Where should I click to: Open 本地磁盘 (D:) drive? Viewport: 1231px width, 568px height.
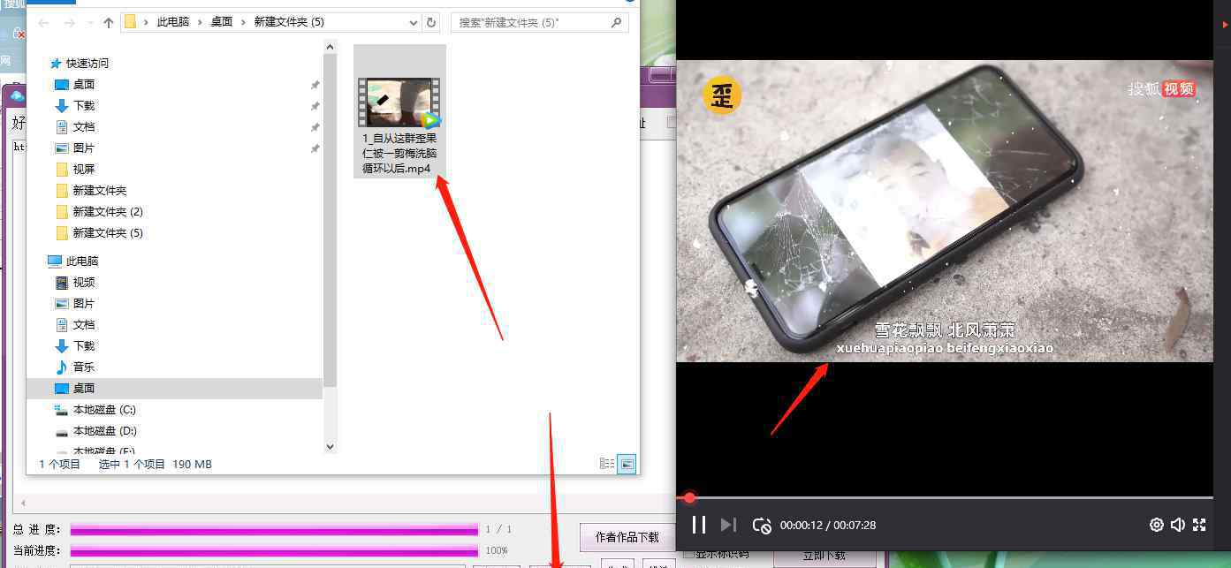[103, 430]
